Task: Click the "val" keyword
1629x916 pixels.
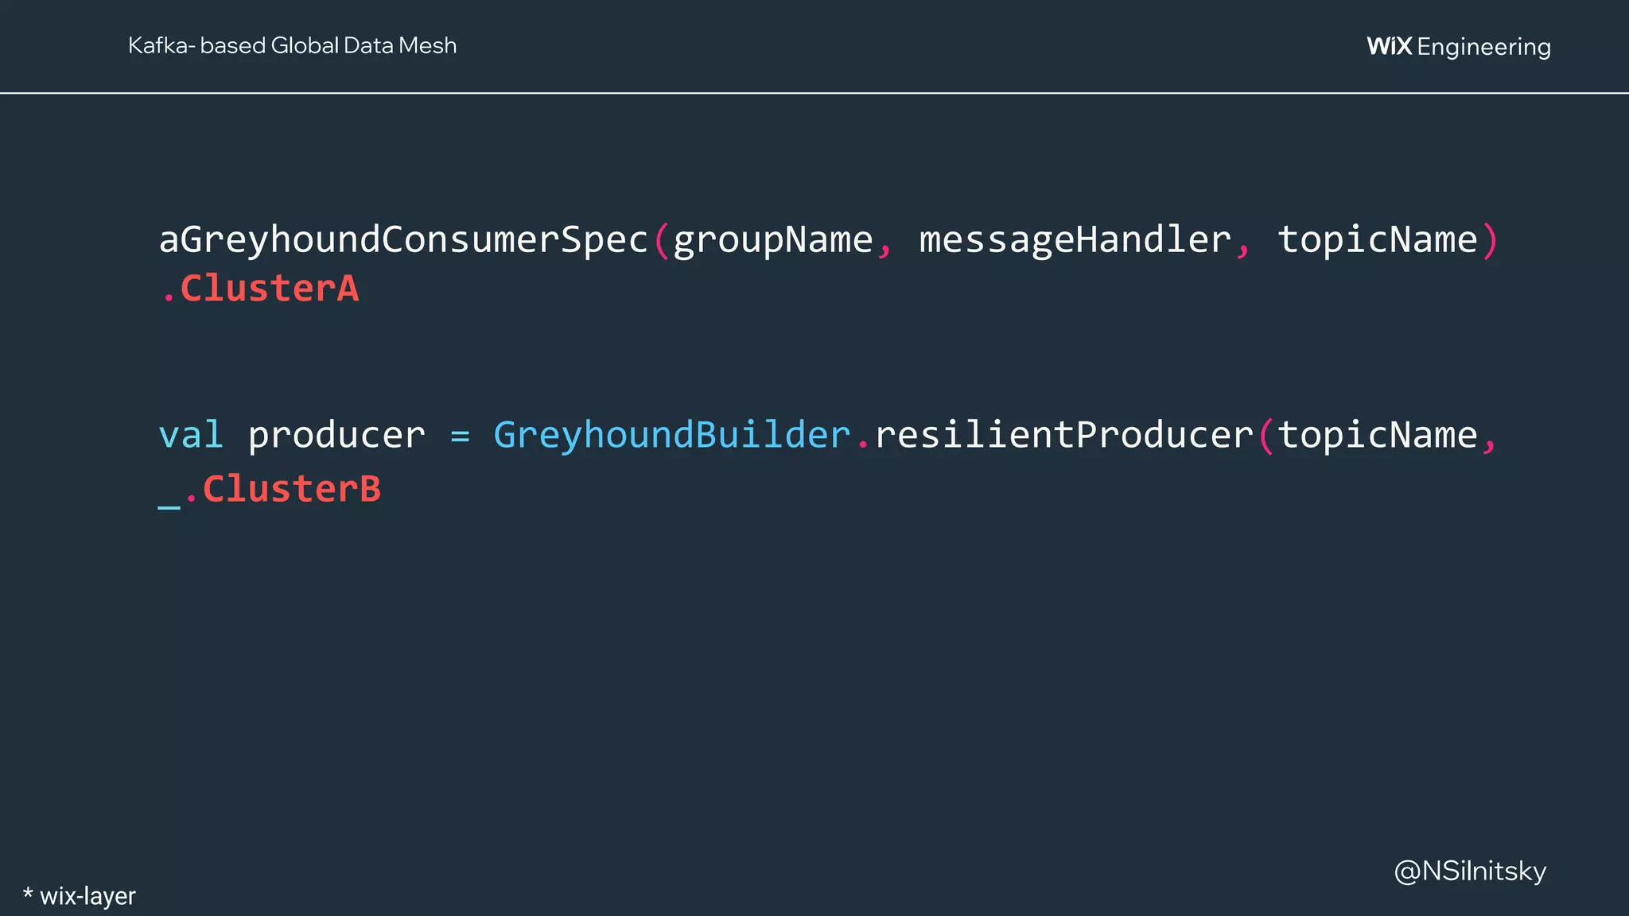Action: coord(191,435)
